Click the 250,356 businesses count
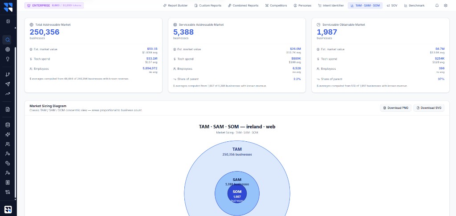Screen dimensions: 456x216 pyautogui.click(x=45, y=32)
